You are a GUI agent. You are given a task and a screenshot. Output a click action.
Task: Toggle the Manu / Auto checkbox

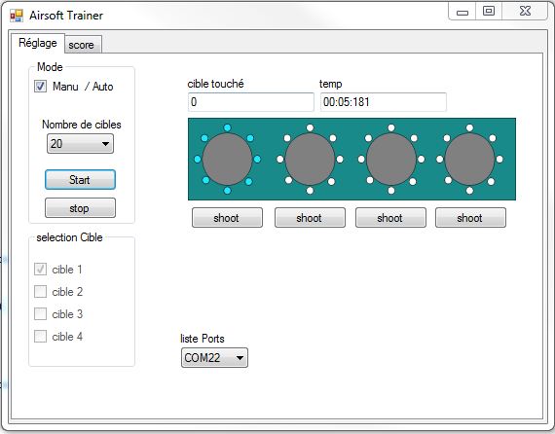click(40, 87)
